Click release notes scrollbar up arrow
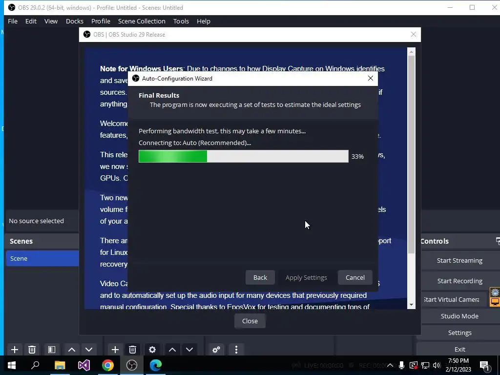The width and height of the screenshot is (500, 375). coord(411,52)
